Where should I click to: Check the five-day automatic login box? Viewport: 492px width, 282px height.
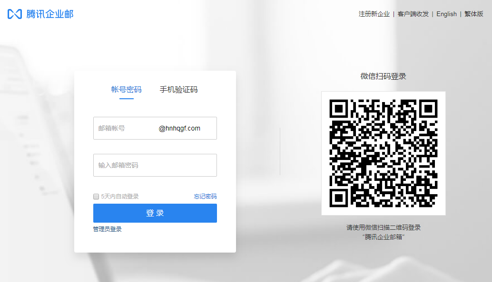(96, 196)
